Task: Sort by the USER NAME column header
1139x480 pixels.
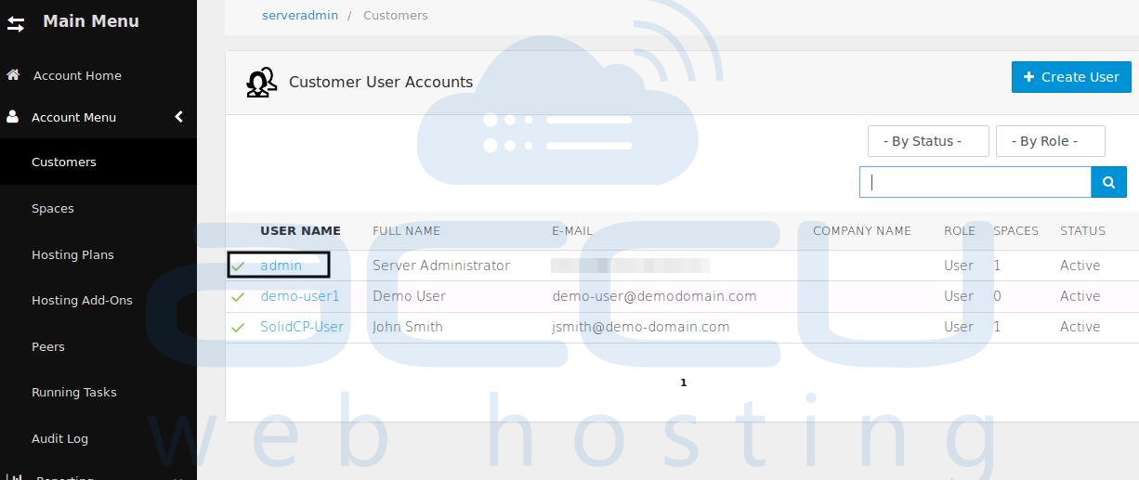Action: coord(300,230)
